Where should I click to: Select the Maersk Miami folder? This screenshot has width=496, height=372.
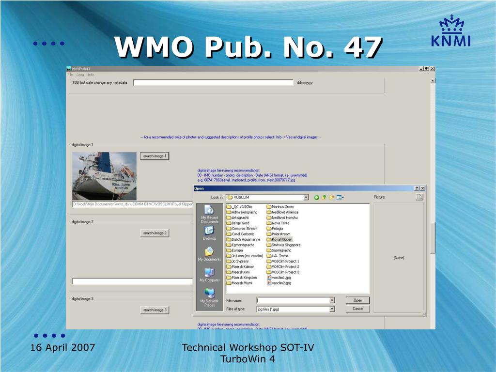tap(239, 283)
